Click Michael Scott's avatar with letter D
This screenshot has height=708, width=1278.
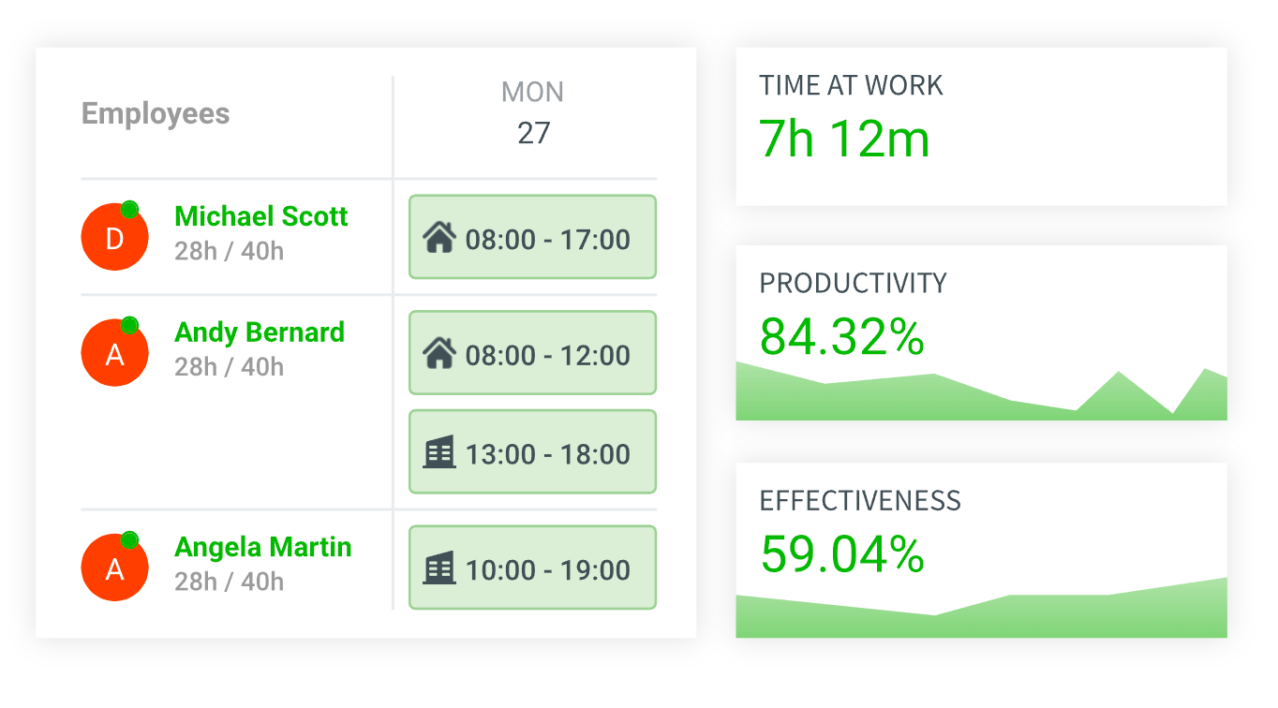point(114,238)
